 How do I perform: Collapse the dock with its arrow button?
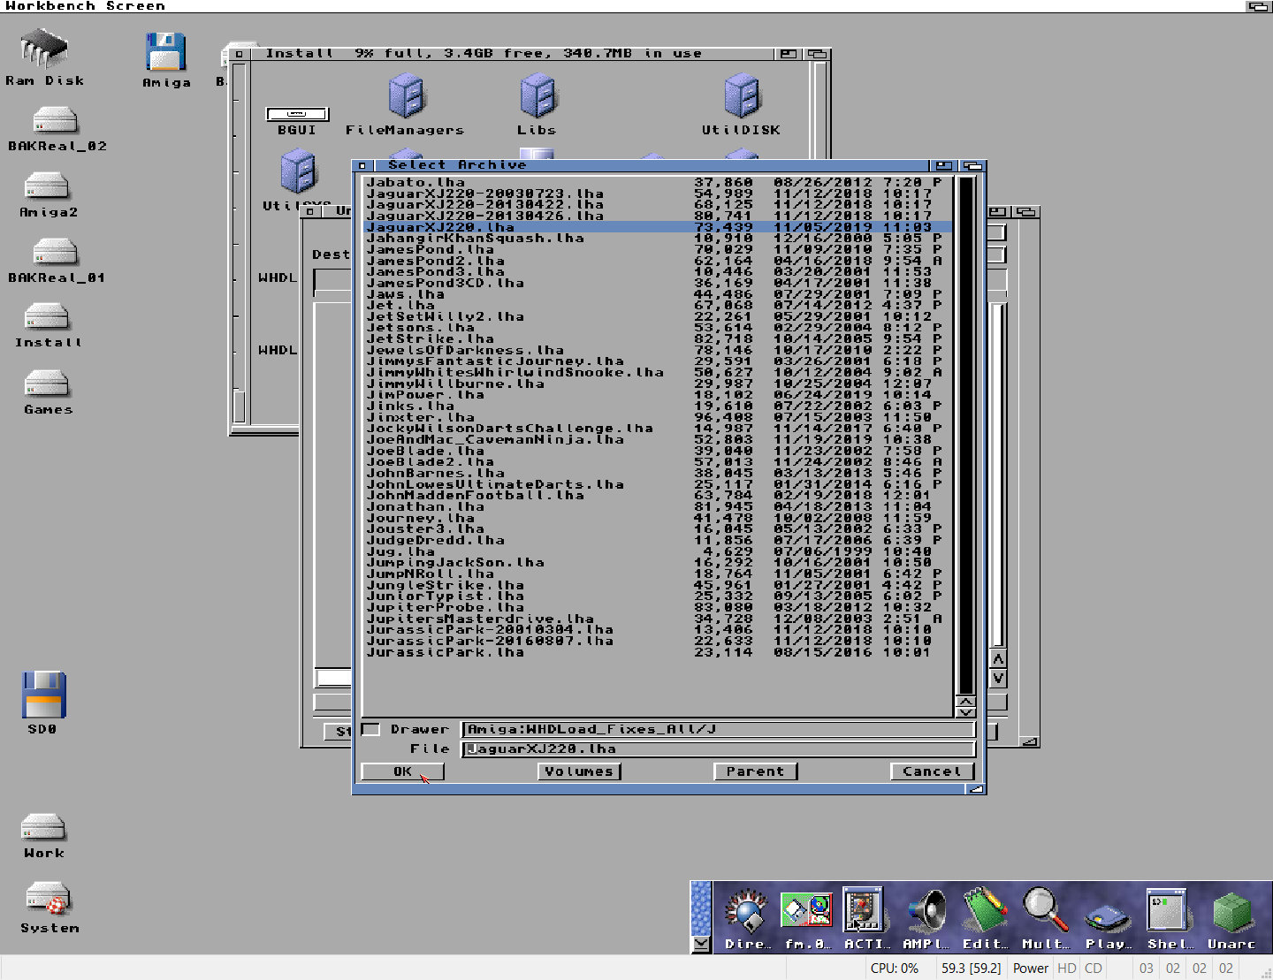pyautogui.click(x=701, y=945)
